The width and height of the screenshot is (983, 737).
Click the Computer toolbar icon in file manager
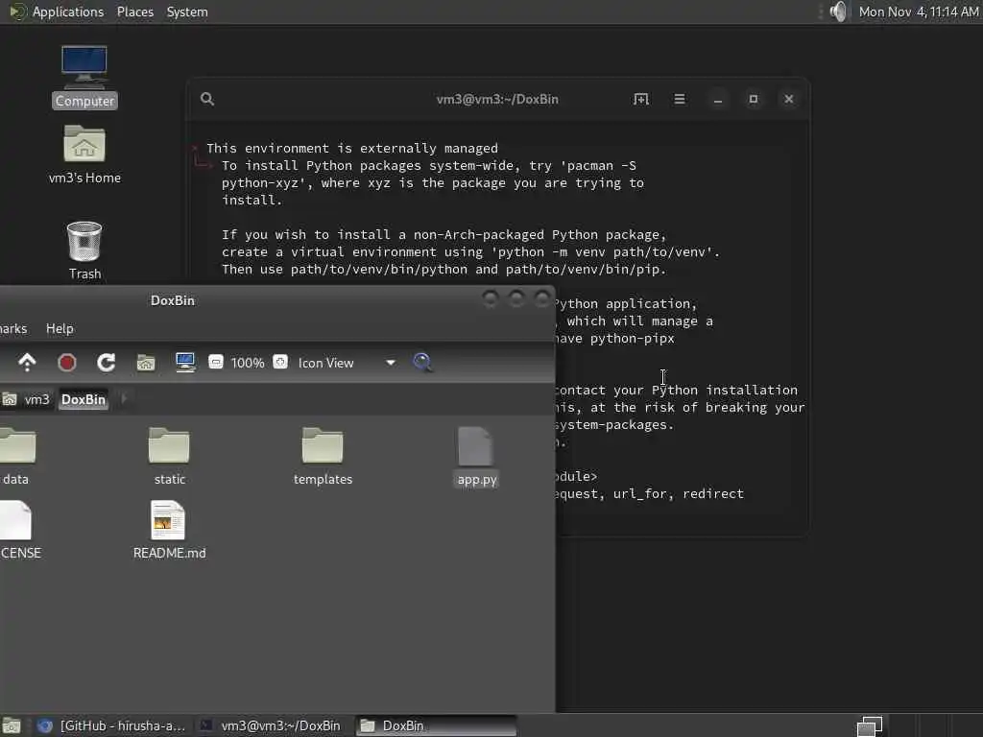185,362
